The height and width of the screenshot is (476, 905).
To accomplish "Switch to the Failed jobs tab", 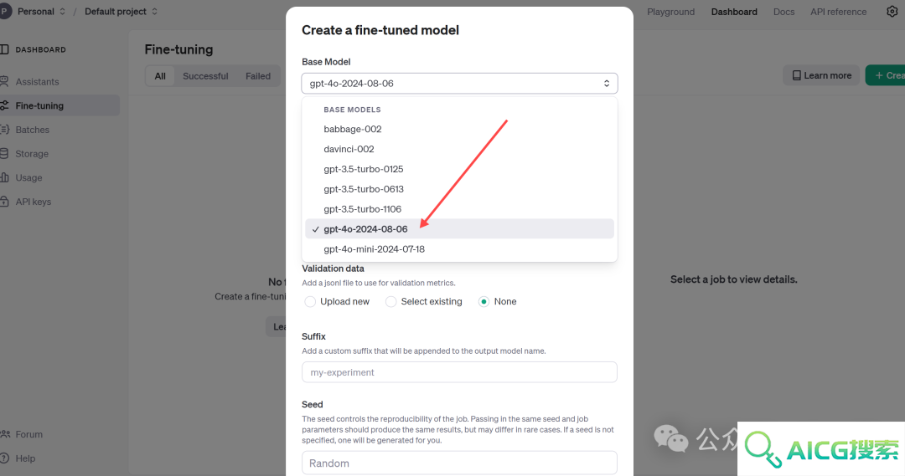I will [x=258, y=76].
